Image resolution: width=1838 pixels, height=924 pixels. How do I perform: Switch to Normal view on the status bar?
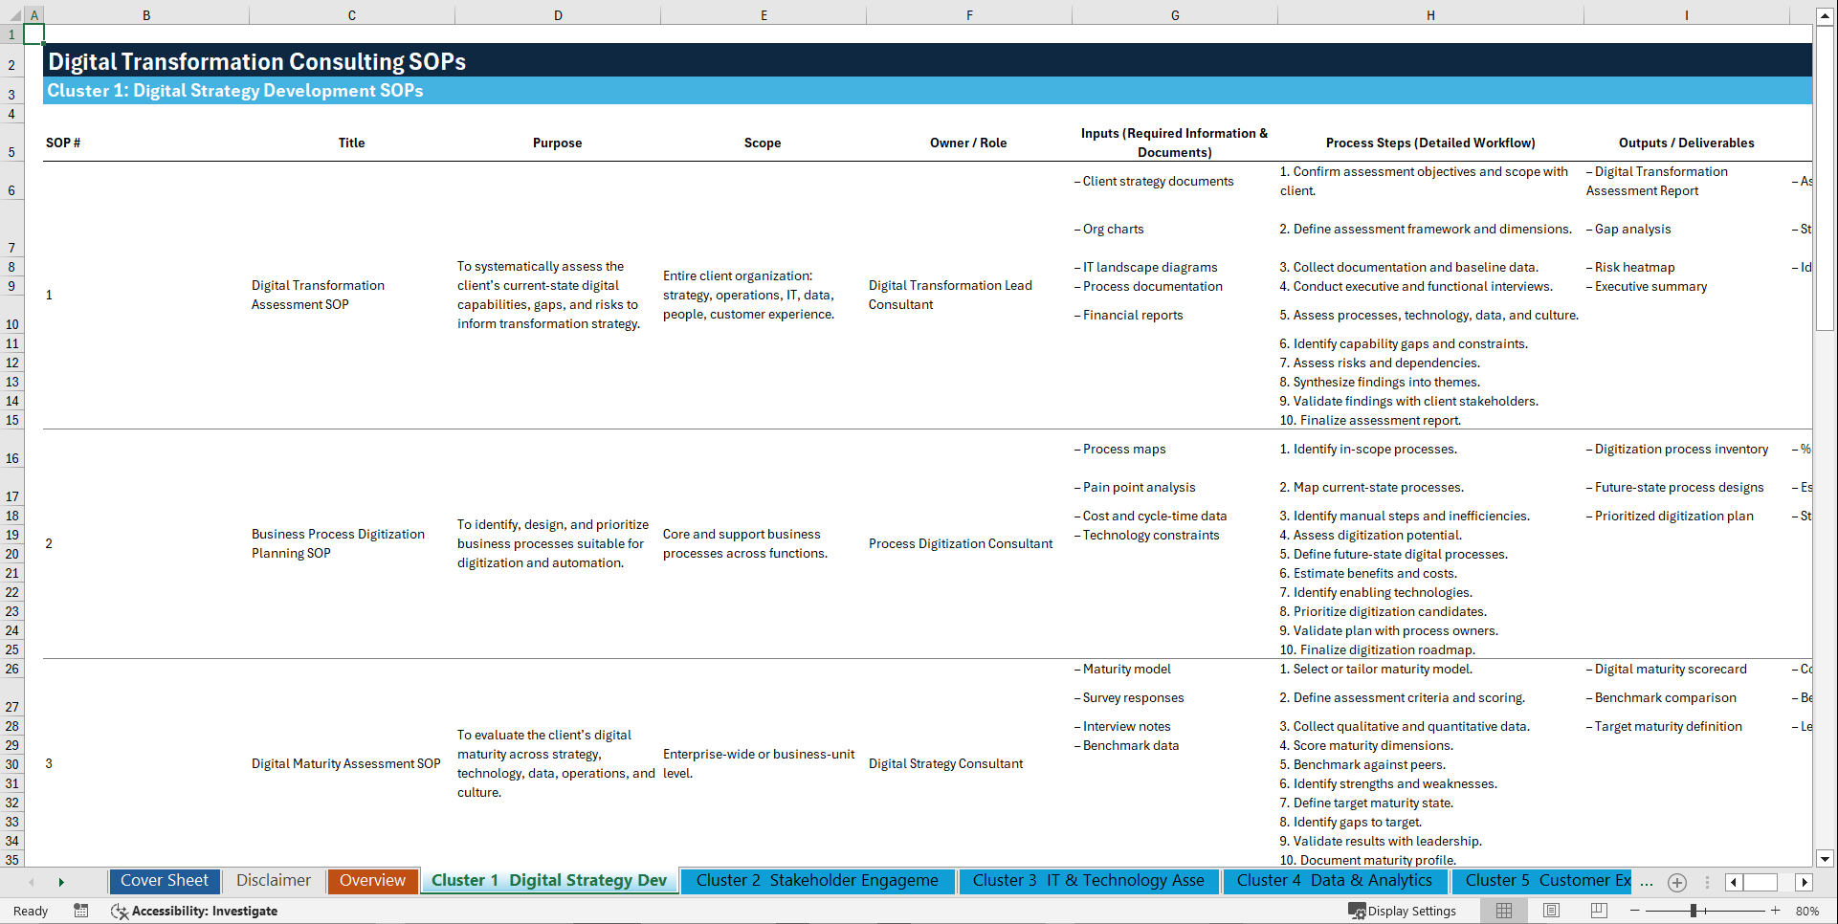pyautogui.click(x=1503, y=911)
